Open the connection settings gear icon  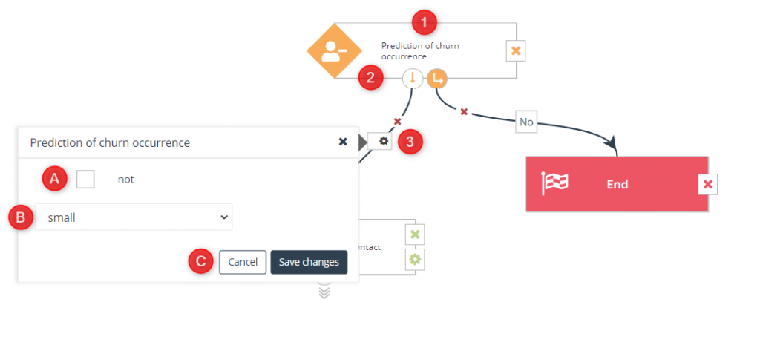click(x=384, y=141)
